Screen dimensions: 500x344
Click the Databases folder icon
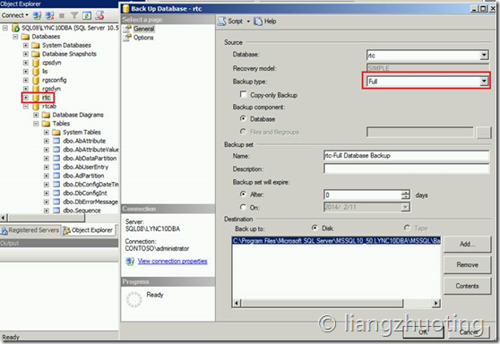click(x=25, y=37)
